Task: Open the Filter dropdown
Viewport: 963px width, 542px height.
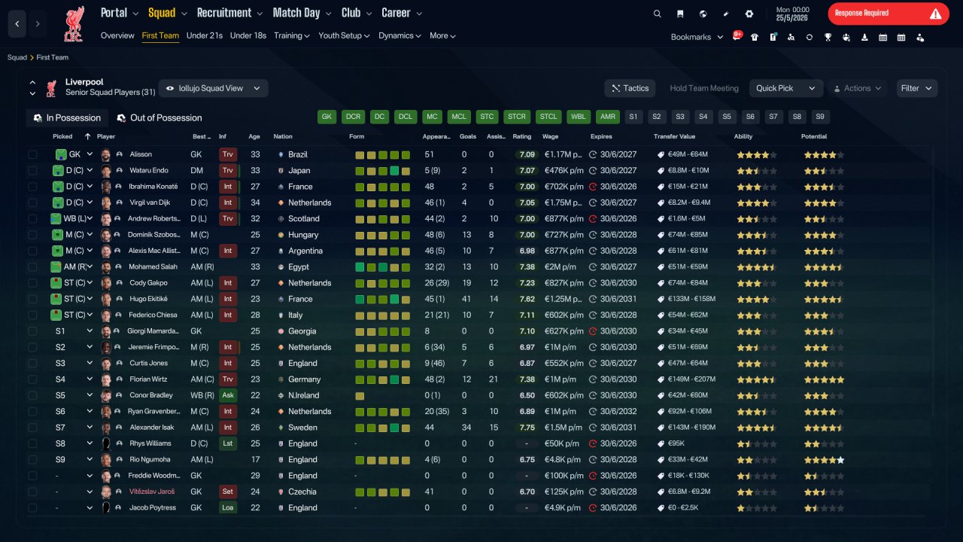Action: (917, 88)
